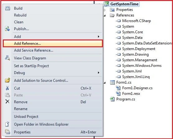Click the Program.cs file icon

pos(112,99)
